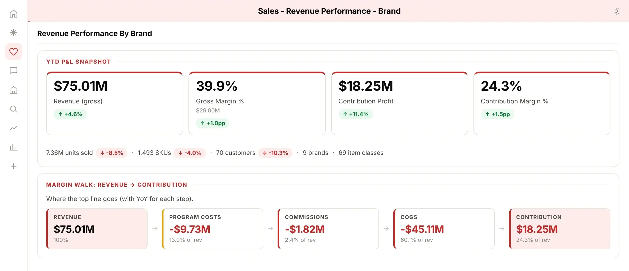Click the plus add sidebar icon

pos(14,166)
